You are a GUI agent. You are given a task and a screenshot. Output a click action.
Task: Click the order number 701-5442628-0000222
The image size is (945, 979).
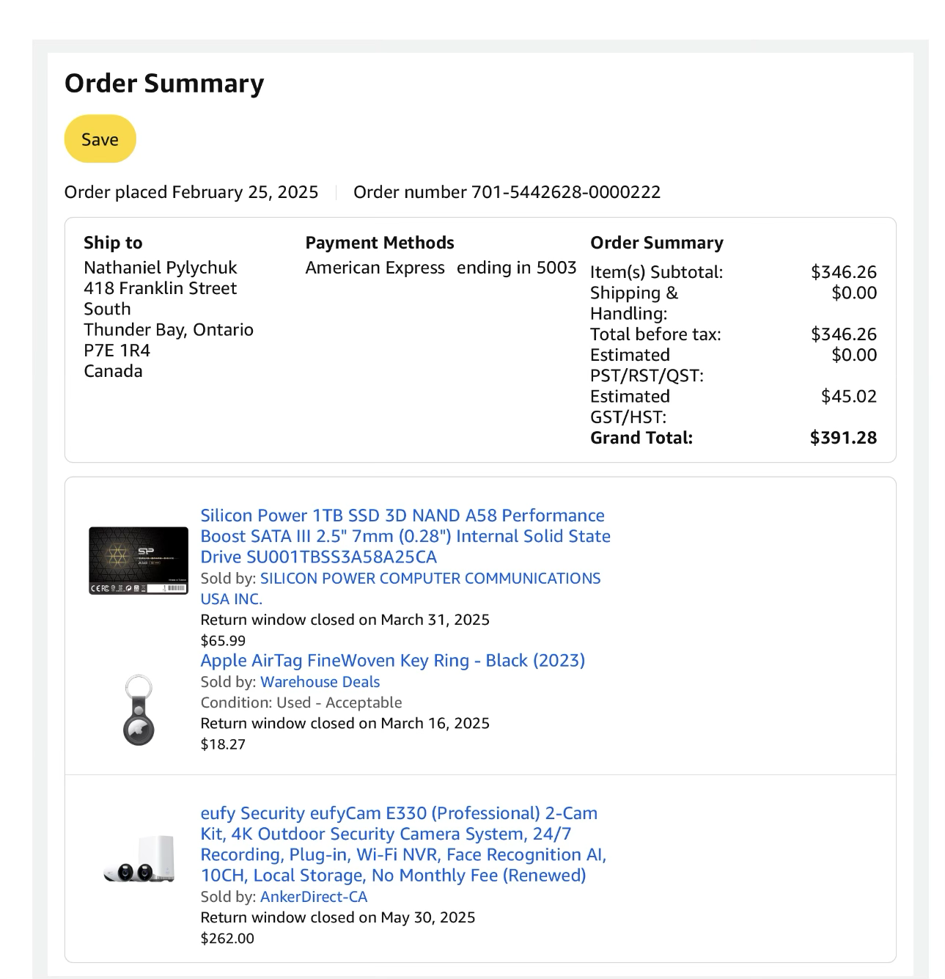565,192
